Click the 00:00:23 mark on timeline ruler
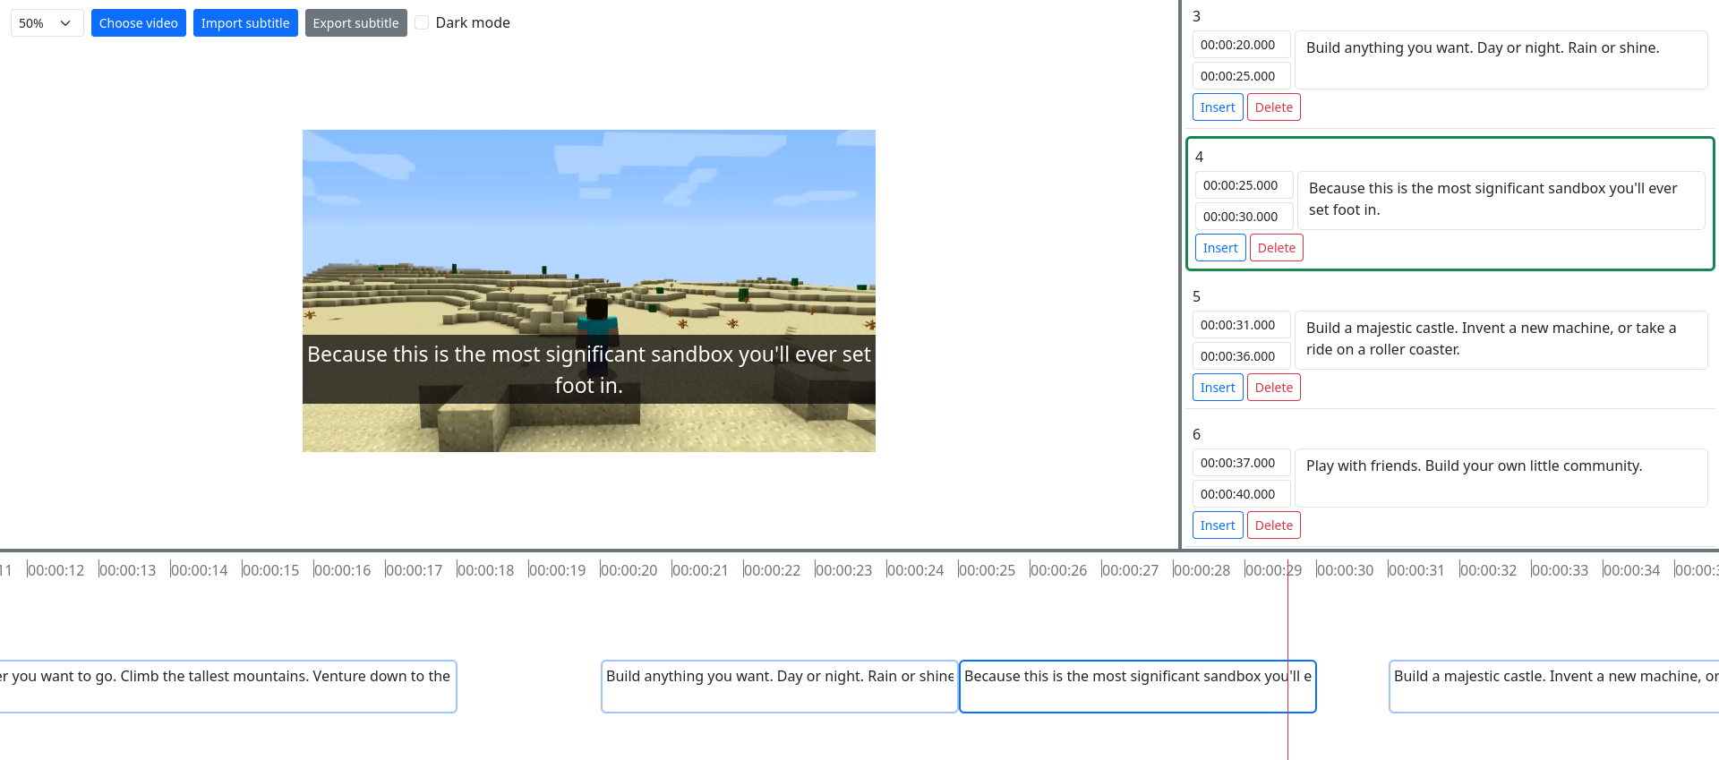 point(844,570)
